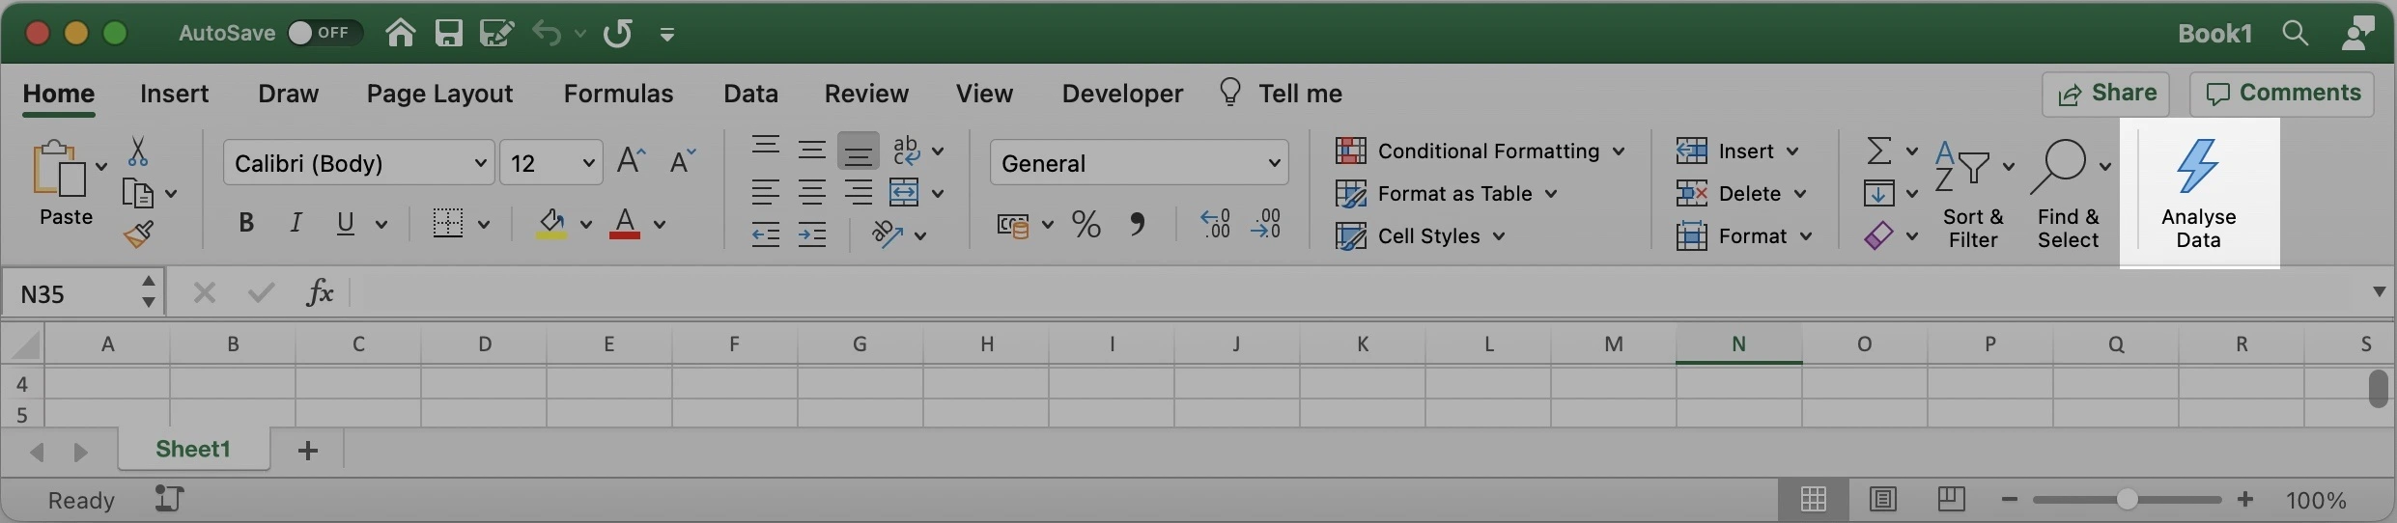The height and width of the screenshot is (523, 2397).
Task: Open the Comments button
Action: [2282, 94]
